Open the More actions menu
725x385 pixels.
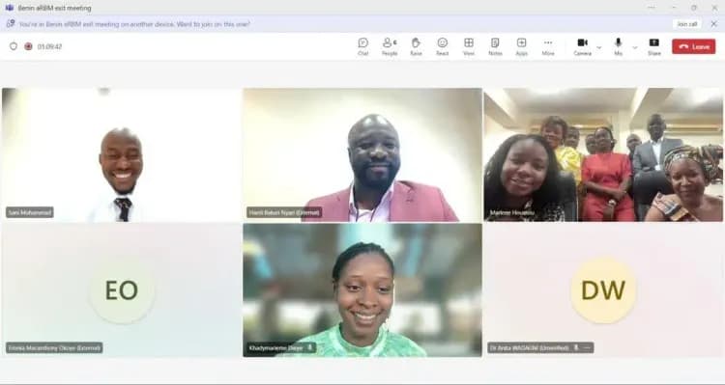[x=548, y=46]
